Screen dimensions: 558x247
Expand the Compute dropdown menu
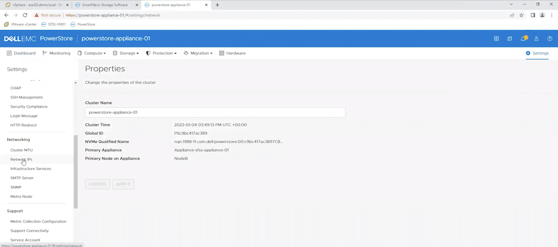click(x=92, y=53)
